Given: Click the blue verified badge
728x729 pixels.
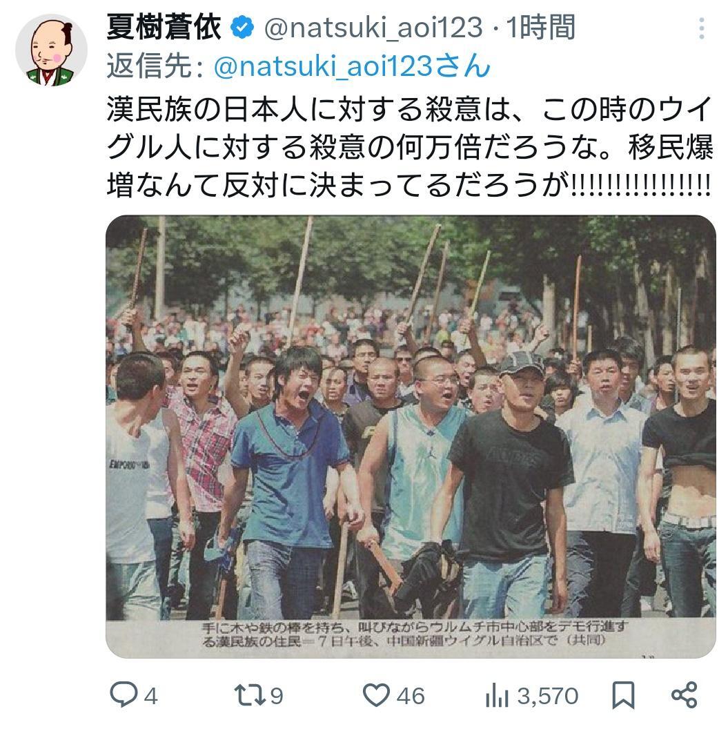Looking at the screenshot, I should (242, 28).
